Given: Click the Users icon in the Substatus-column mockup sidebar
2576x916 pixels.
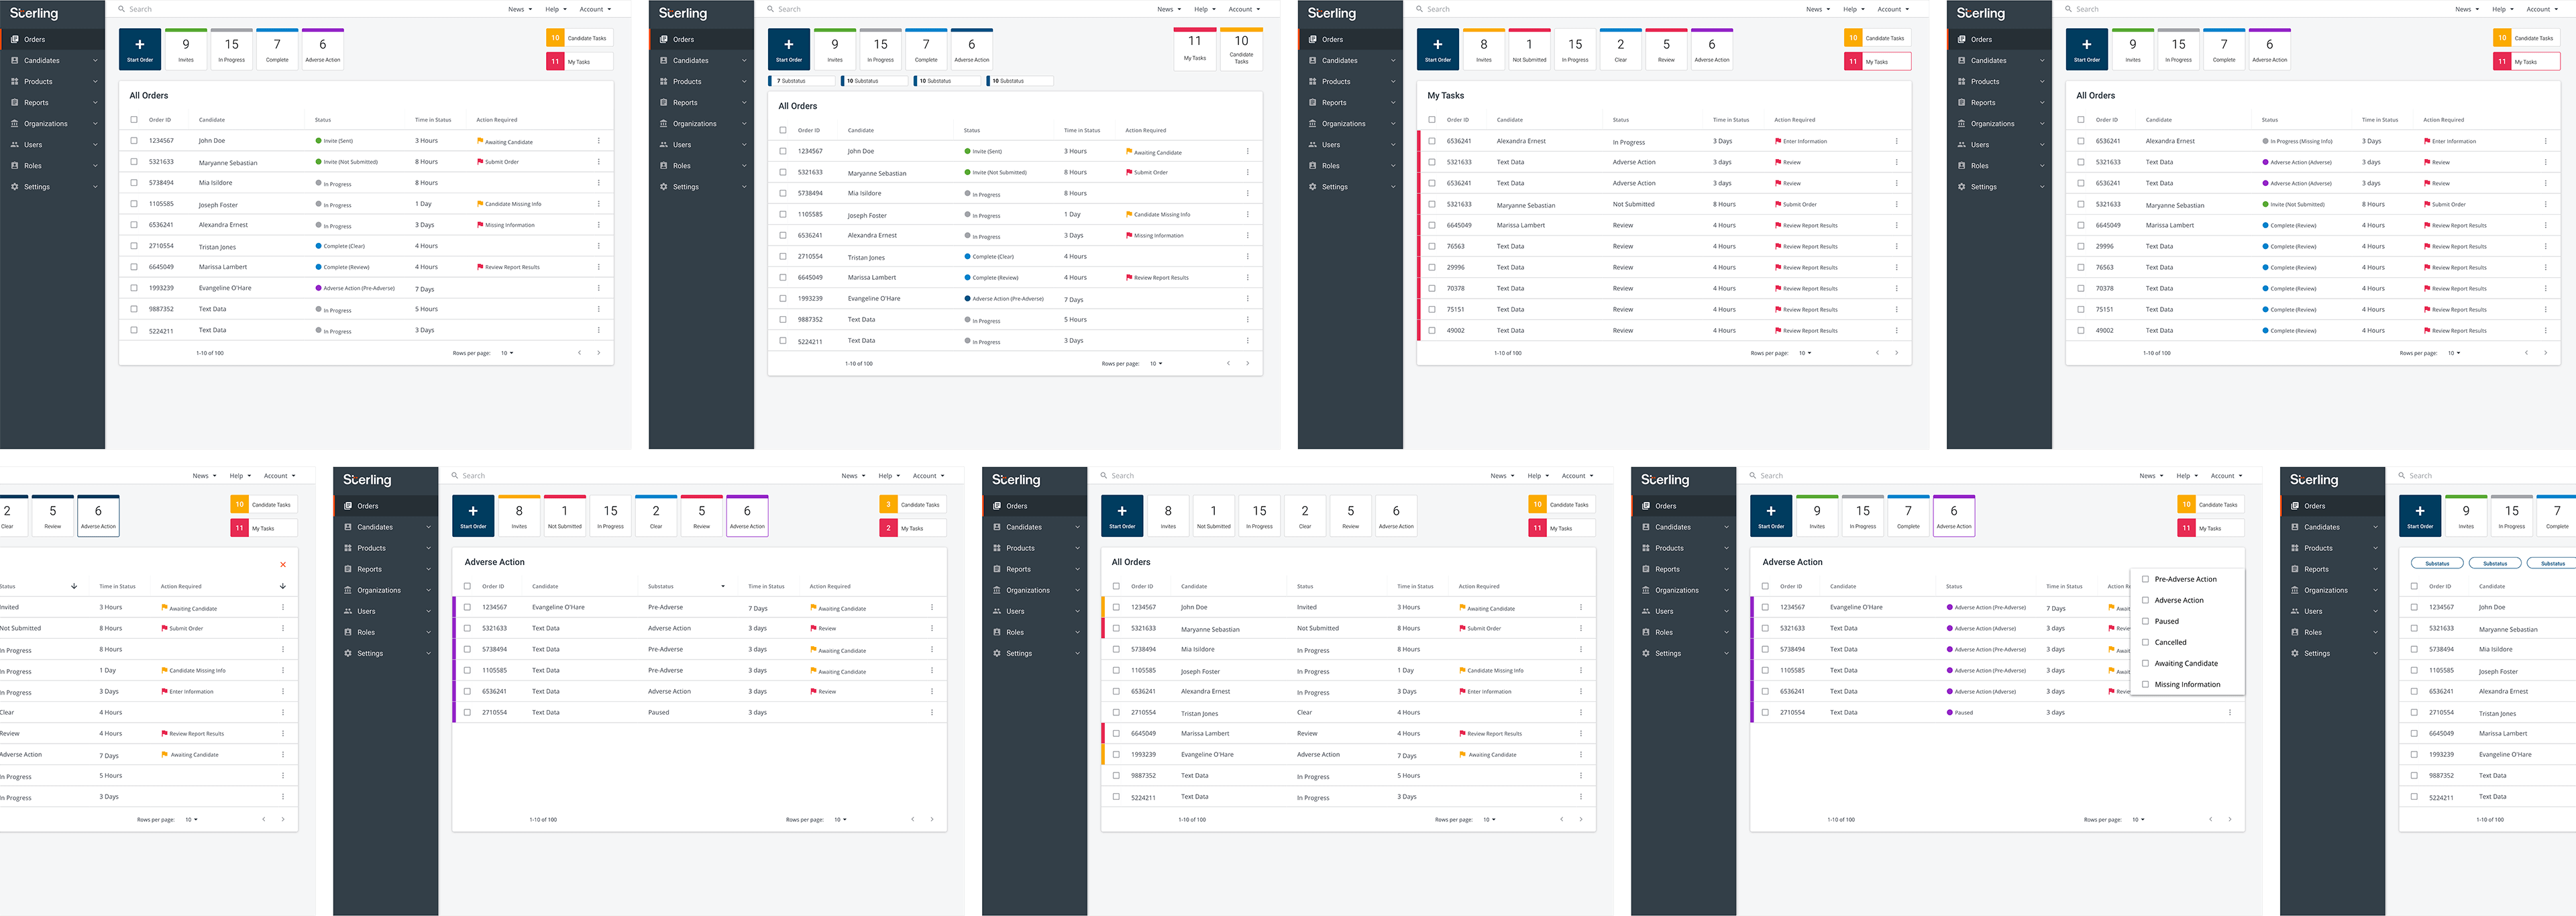Looking at the screenshot, I should [348, 611].
